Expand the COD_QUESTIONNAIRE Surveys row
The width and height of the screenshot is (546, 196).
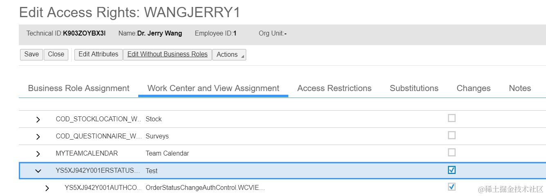tap(38, 136)
